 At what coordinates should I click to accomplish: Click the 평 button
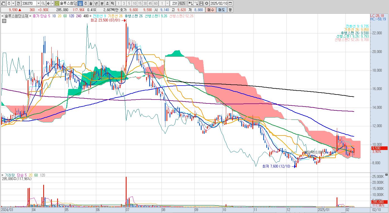coord(230,10)
